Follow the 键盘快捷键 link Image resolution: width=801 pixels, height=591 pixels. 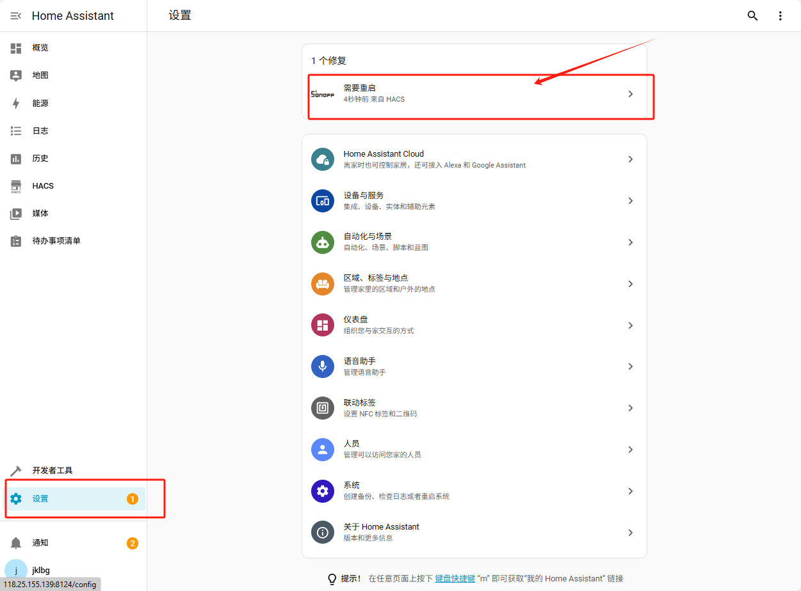(x=455, y=579)
